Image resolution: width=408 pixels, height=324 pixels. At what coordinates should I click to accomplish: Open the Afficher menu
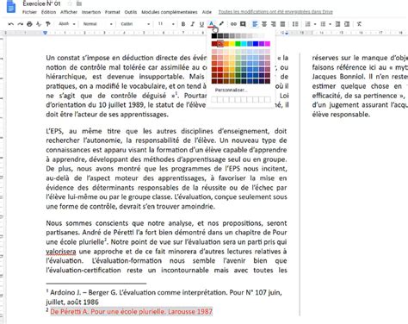click(69, 12)
